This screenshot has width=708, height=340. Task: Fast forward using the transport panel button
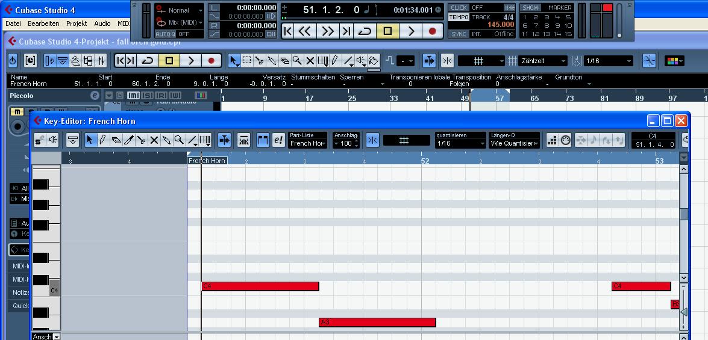pos(327,31)
